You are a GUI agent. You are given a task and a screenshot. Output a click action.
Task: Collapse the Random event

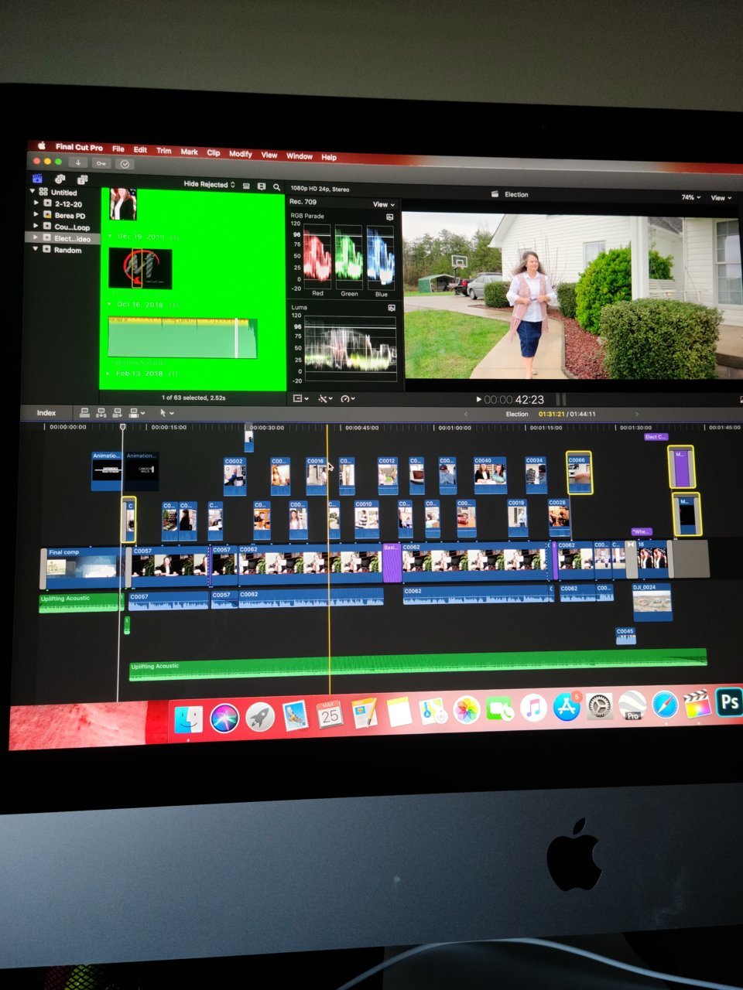pyautogui.click(x=35, y=249)
